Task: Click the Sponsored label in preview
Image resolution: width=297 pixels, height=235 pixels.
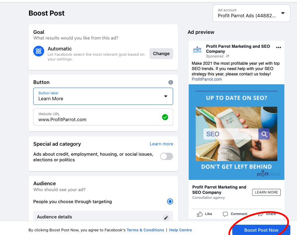Action: tap(215, 56)
